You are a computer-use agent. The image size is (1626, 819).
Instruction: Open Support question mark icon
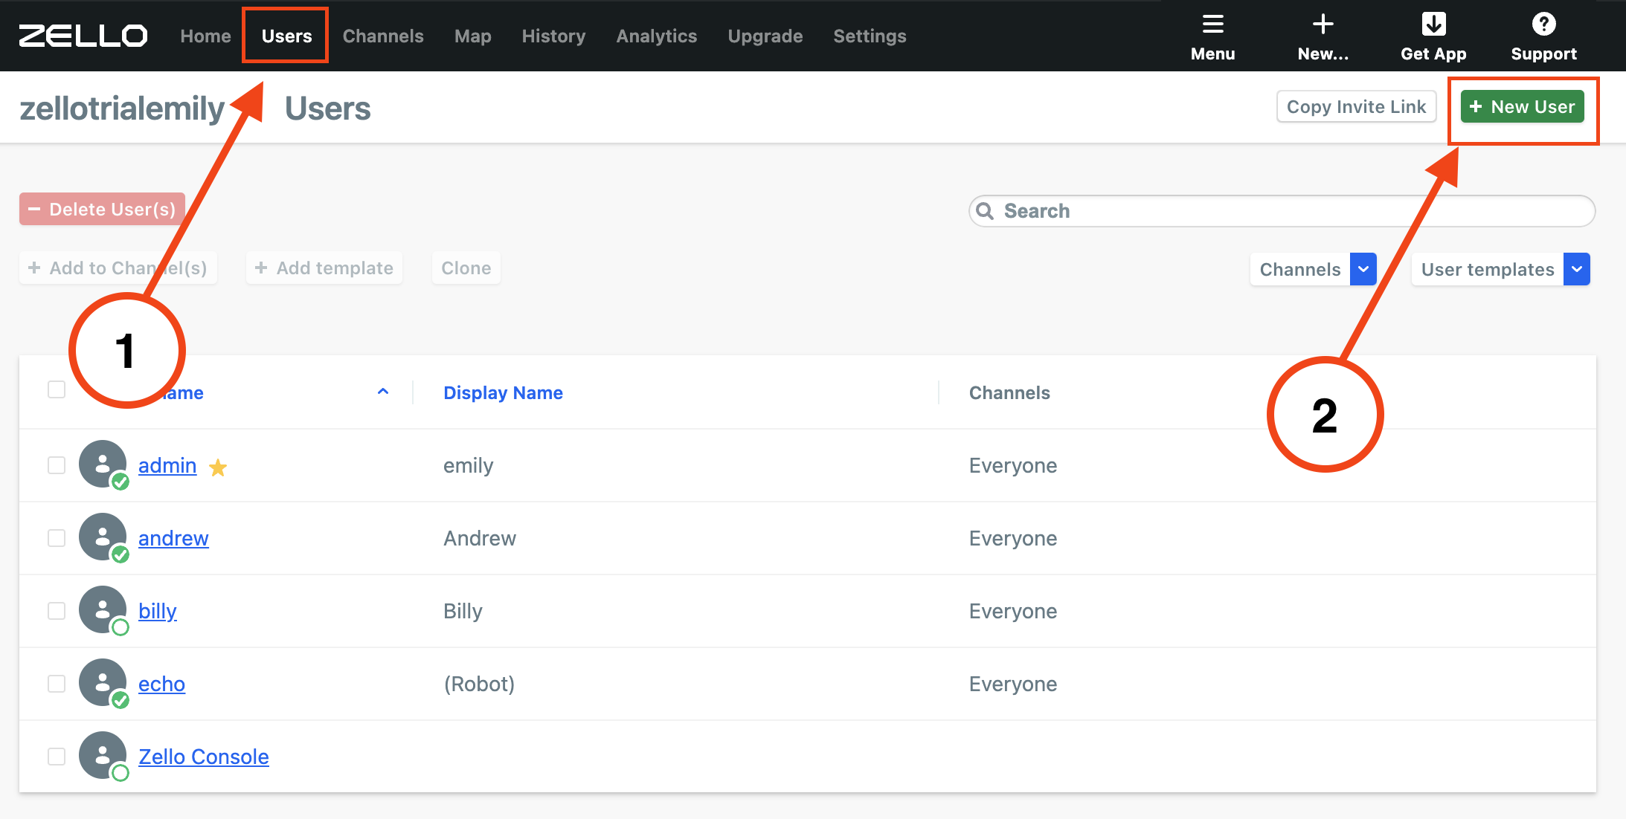click(1543, 25)
